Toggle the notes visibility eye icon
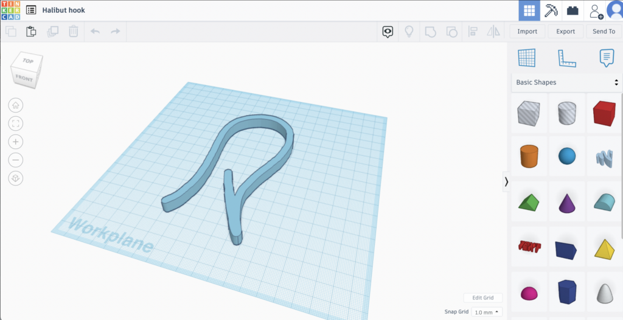 click(x=388, y=32)
